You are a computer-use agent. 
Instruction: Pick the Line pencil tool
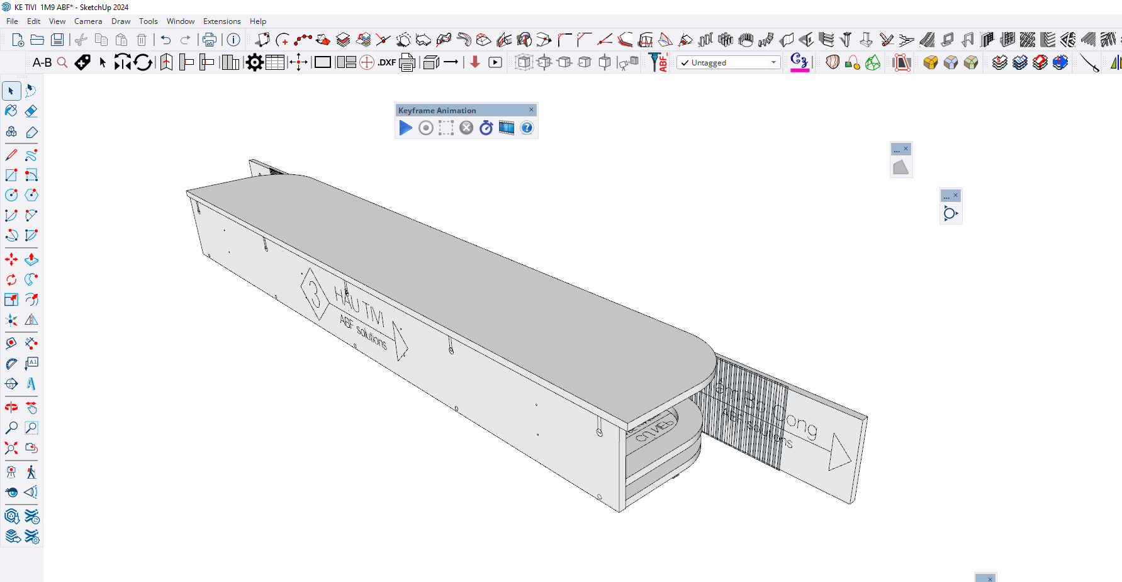(11, 155)
